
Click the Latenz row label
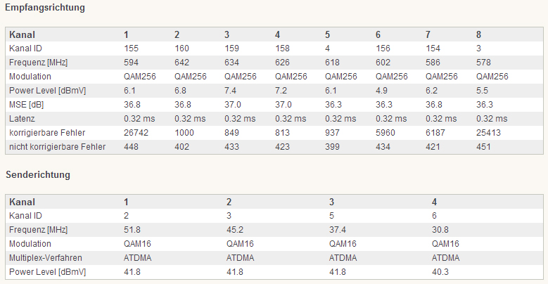coord(22,119)
